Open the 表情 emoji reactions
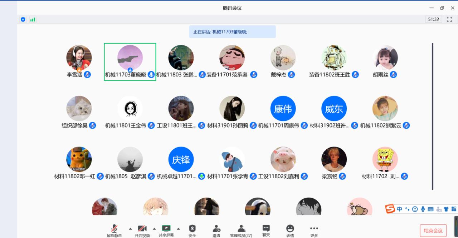Screen dimensions: 458x238 [x=290, y=229]
